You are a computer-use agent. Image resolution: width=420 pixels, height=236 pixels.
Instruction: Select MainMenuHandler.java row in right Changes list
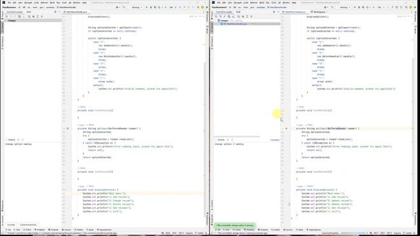247,24
